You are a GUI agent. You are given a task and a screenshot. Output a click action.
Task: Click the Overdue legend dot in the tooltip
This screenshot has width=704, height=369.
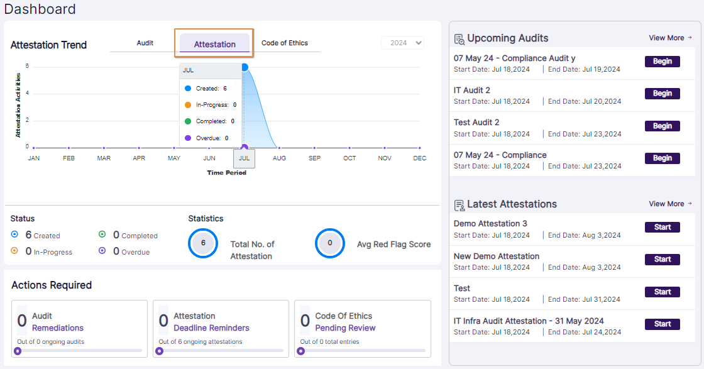point(187,138)
